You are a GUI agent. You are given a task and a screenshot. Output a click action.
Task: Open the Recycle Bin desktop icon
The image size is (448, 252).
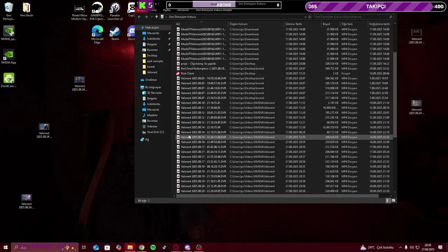click(8, 11)
